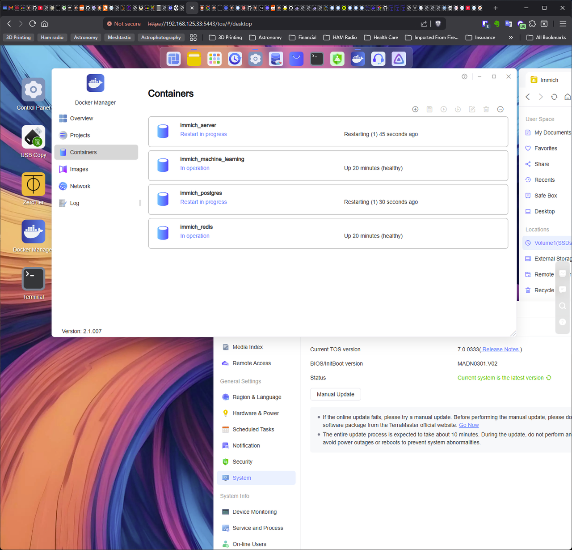Open the green shield security icon in the dock
Viewport: 572px width, 550px height.
point(337,59)
